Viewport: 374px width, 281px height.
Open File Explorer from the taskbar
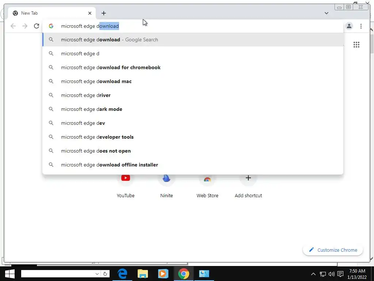tap(143, 274)
